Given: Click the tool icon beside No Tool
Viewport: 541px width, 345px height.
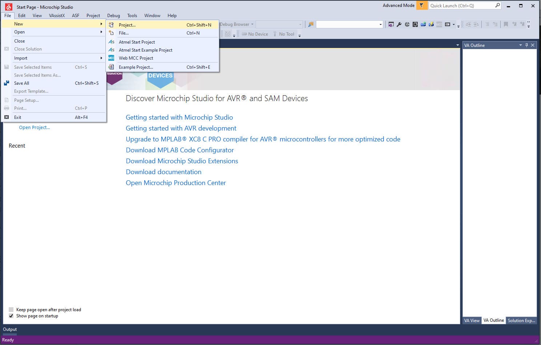Looking at the screenshot, I should (275, 34).
